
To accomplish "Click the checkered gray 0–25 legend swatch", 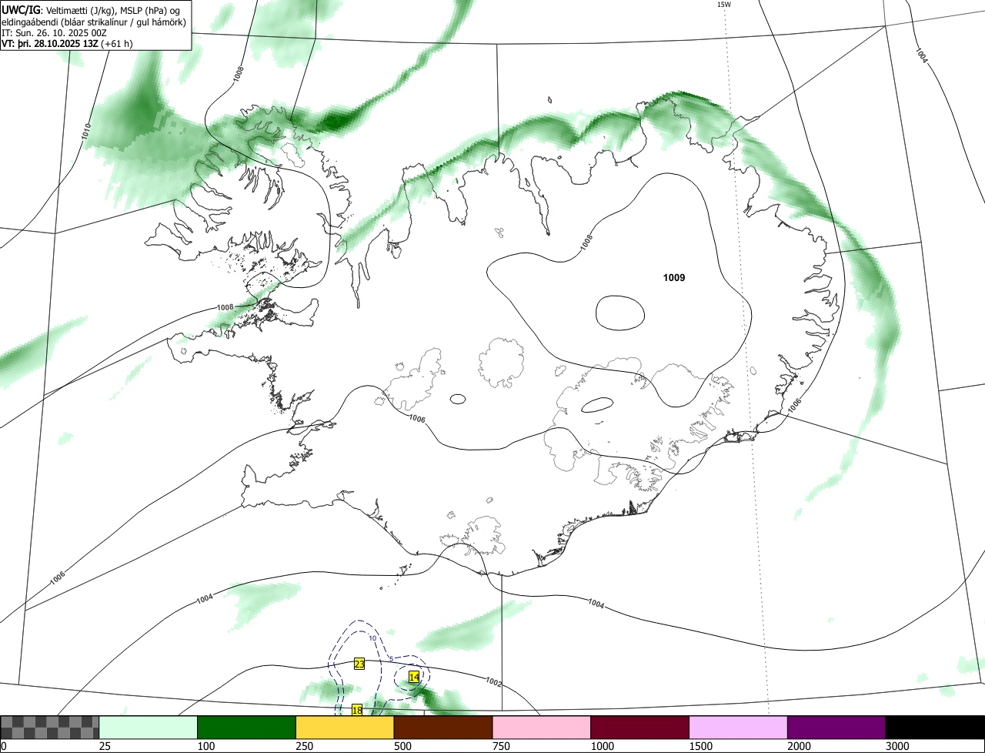I will [x=50, y=727].
